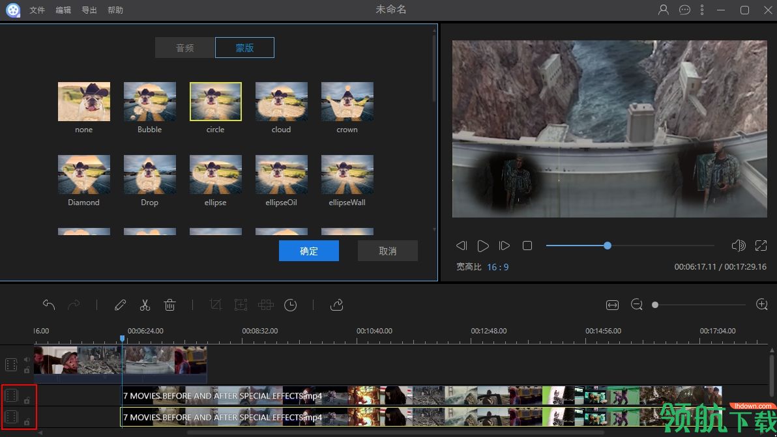Open the 编辑 menu
777x437 pixels.
63,10
